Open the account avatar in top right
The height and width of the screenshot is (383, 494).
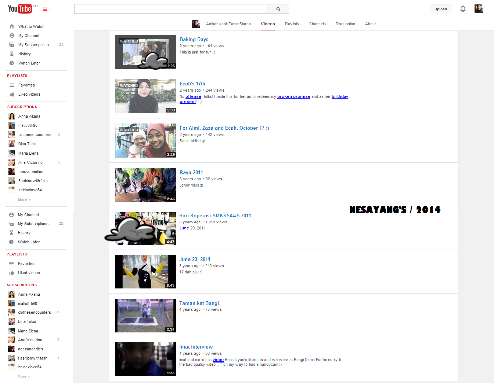pos(479,9)
